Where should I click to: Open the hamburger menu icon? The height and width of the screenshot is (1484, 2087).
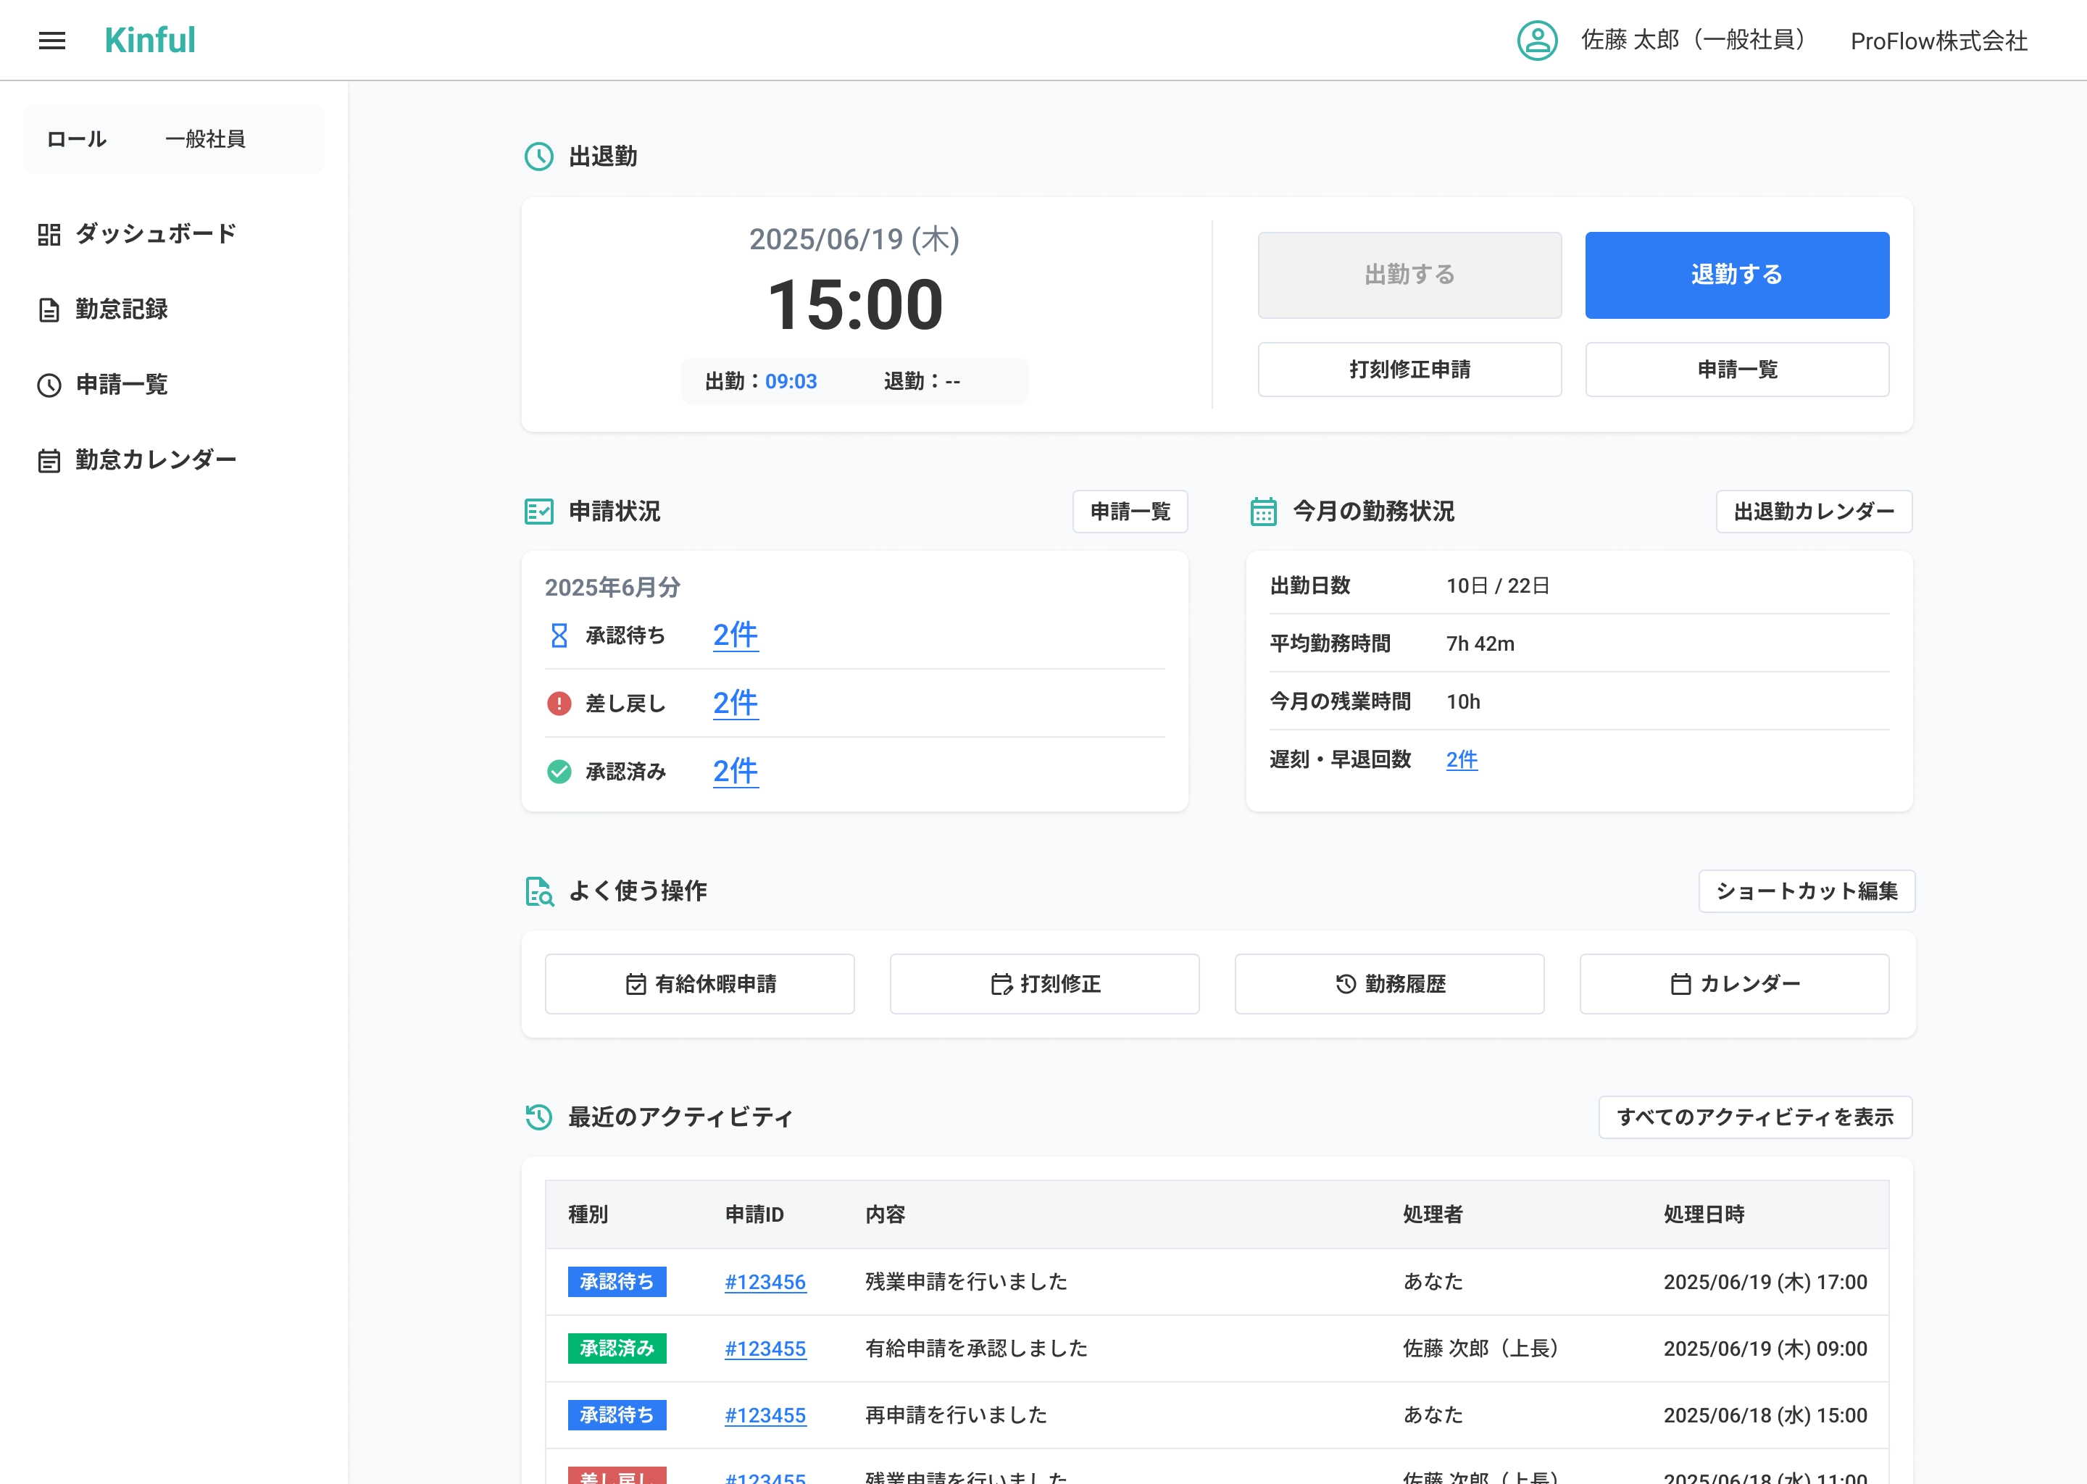point(52,40)
